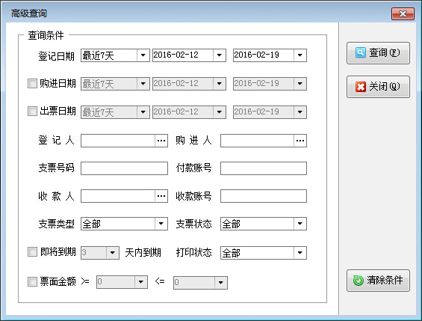
Task: Check the 票面金额 checkbox
Action: pos(32,282)
